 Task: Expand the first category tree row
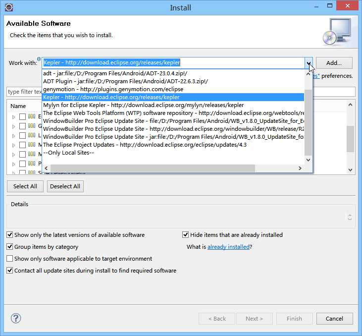tap(14, 117)
